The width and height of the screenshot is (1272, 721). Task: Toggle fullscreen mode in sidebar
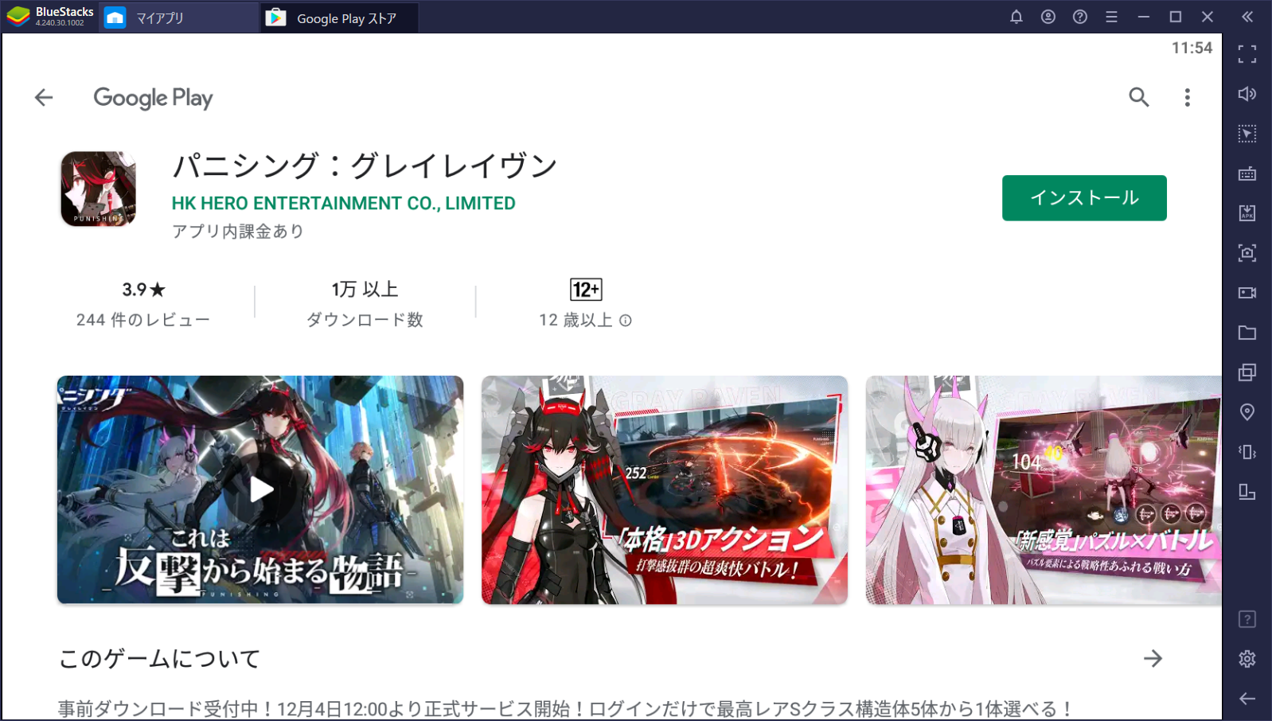[x=1247, y=54]
